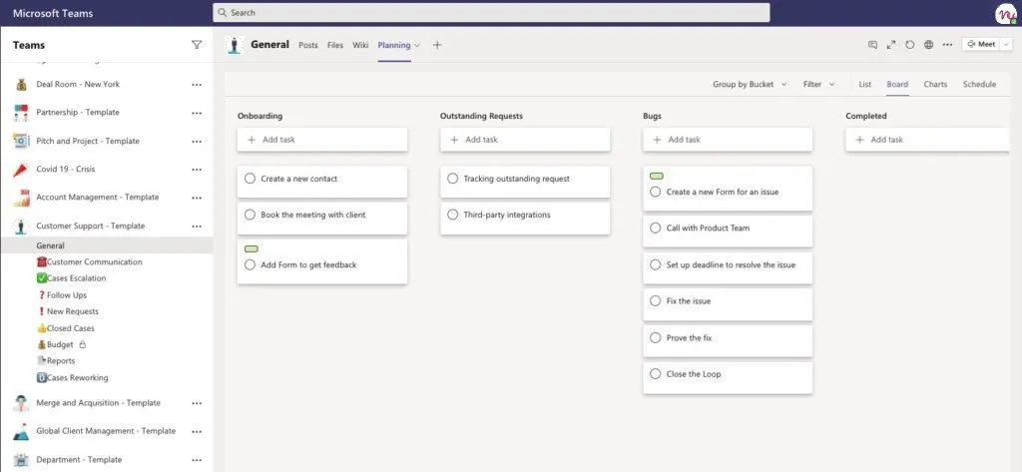Add task in the Bugs bucket
This screenshot has width=1022, height=472.
click(x=728, y=140)
